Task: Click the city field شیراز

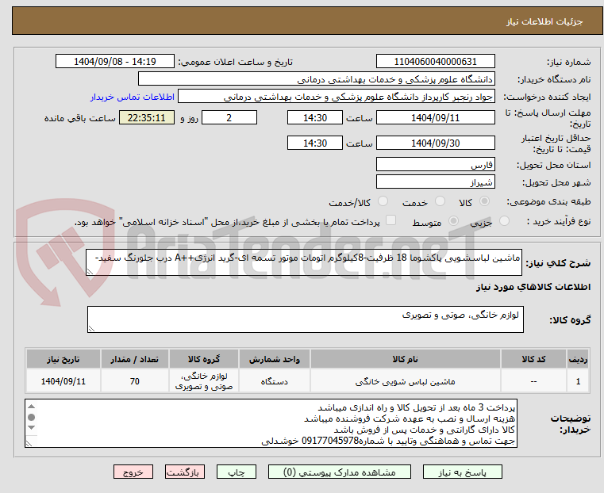Action: click(435, 182)
